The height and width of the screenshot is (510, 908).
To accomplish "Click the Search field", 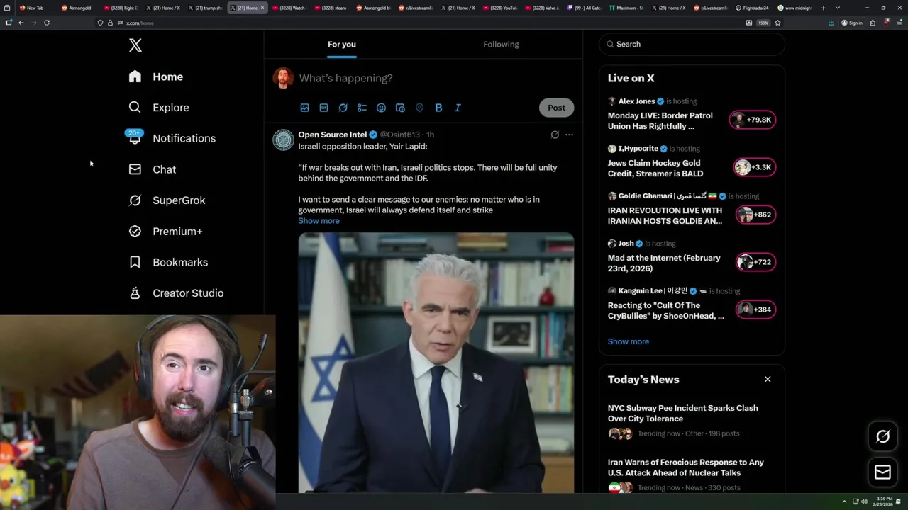I will [x=692, y=44].
